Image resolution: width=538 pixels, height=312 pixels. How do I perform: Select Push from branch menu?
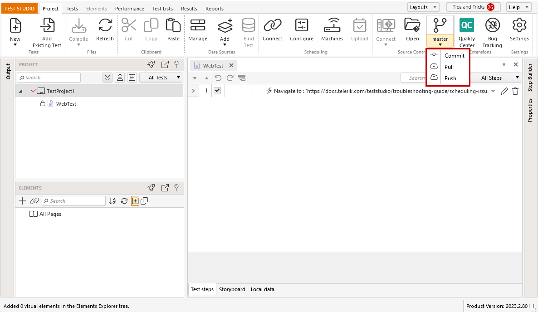coord(448,78)
